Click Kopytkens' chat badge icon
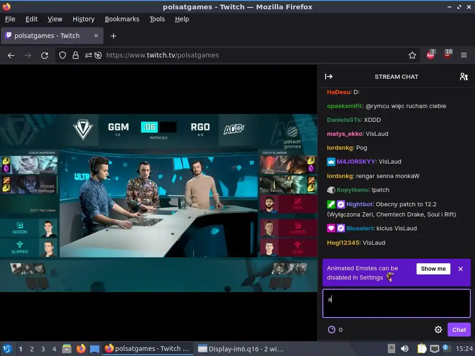 331,190
